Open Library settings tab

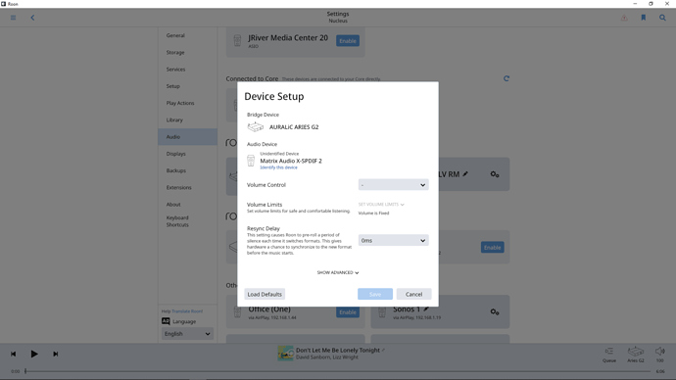point(187,120)
